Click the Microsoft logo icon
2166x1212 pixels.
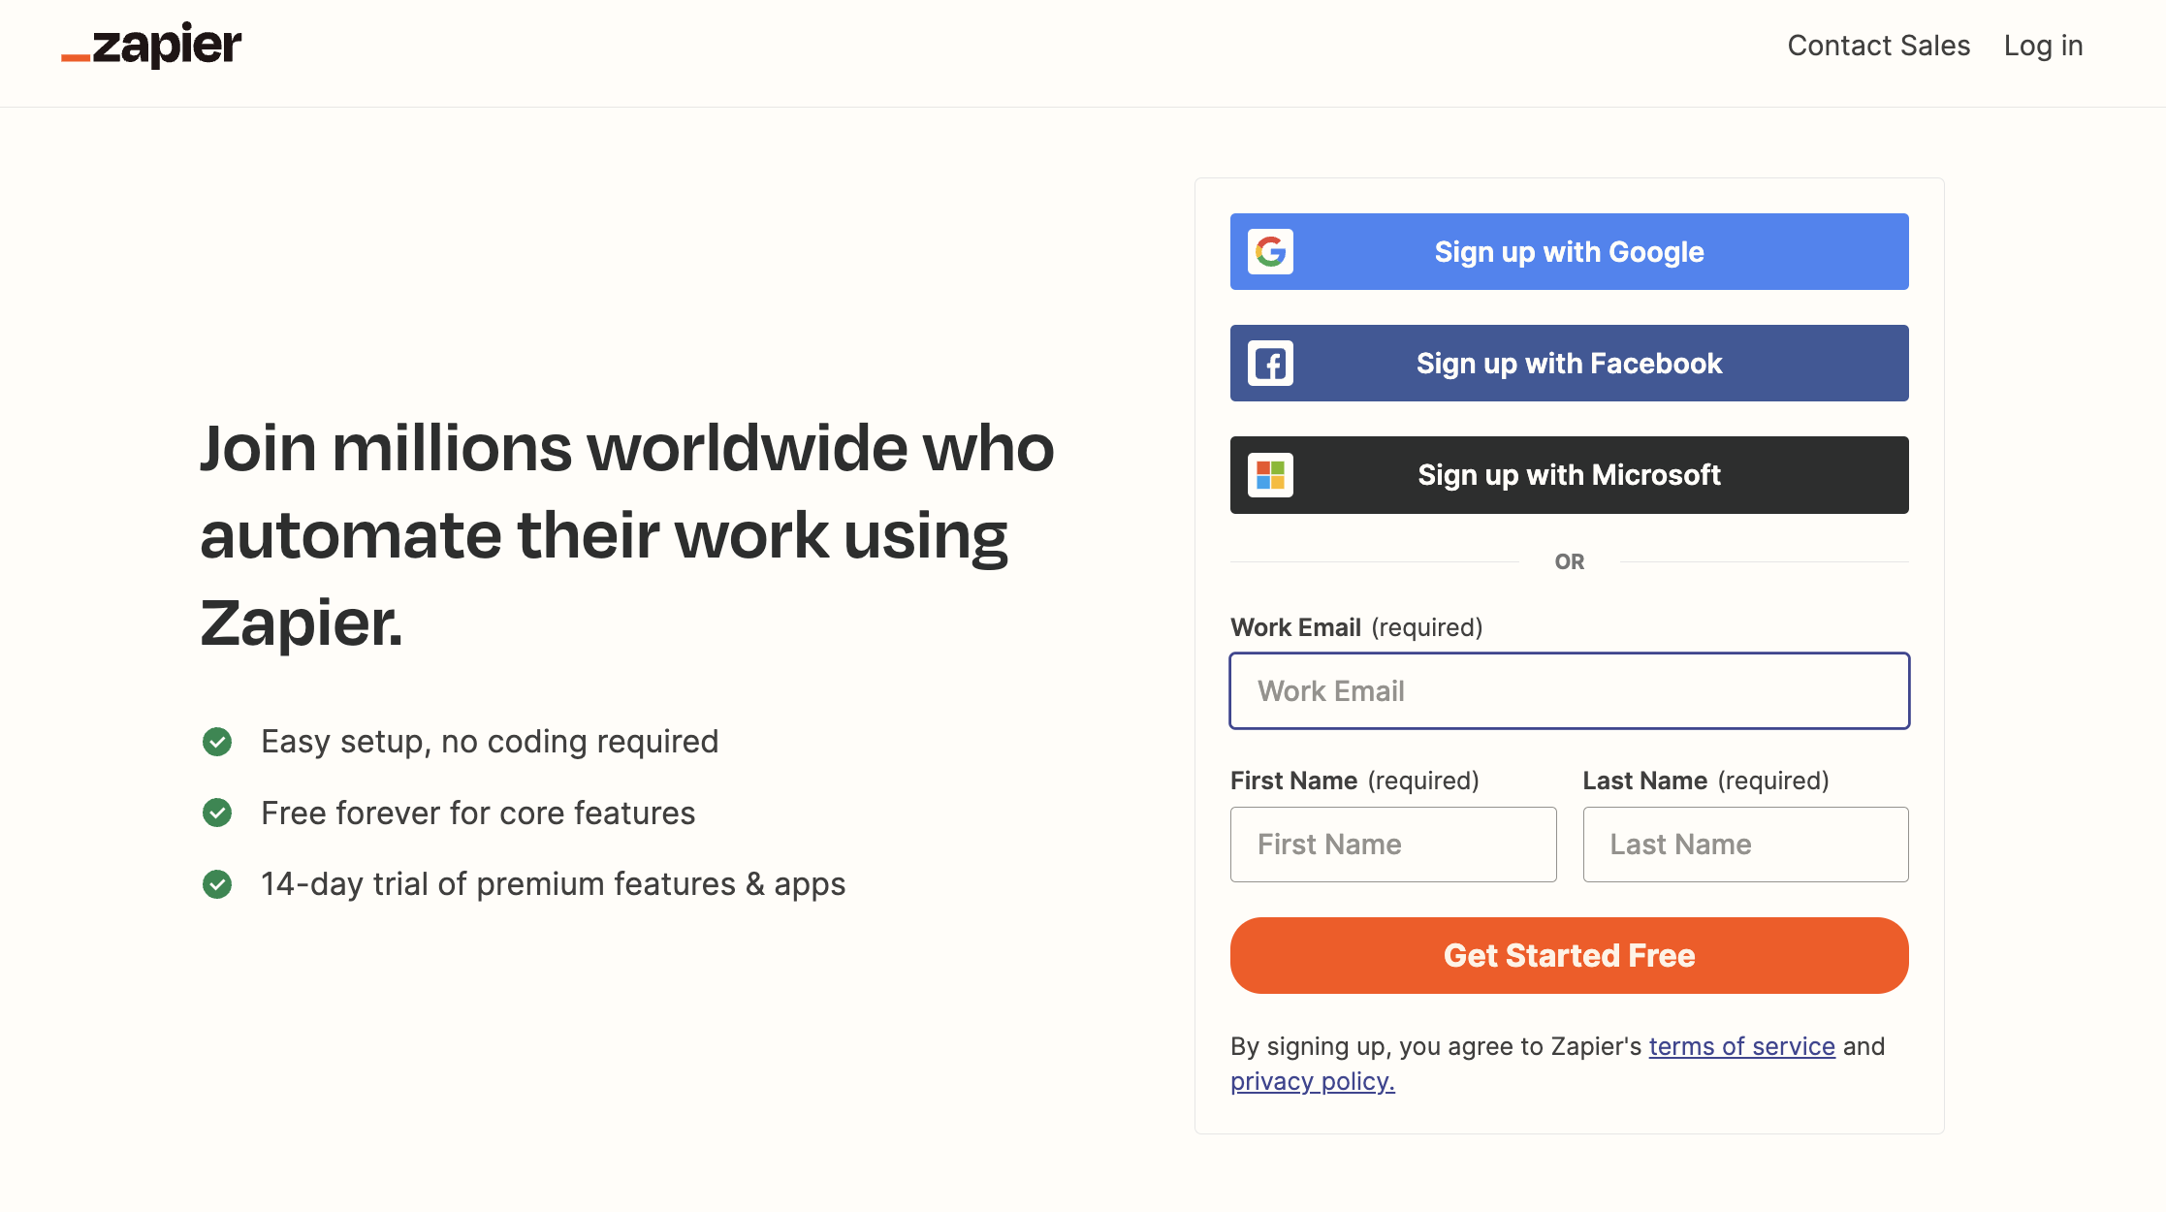tap(1270, 475)
